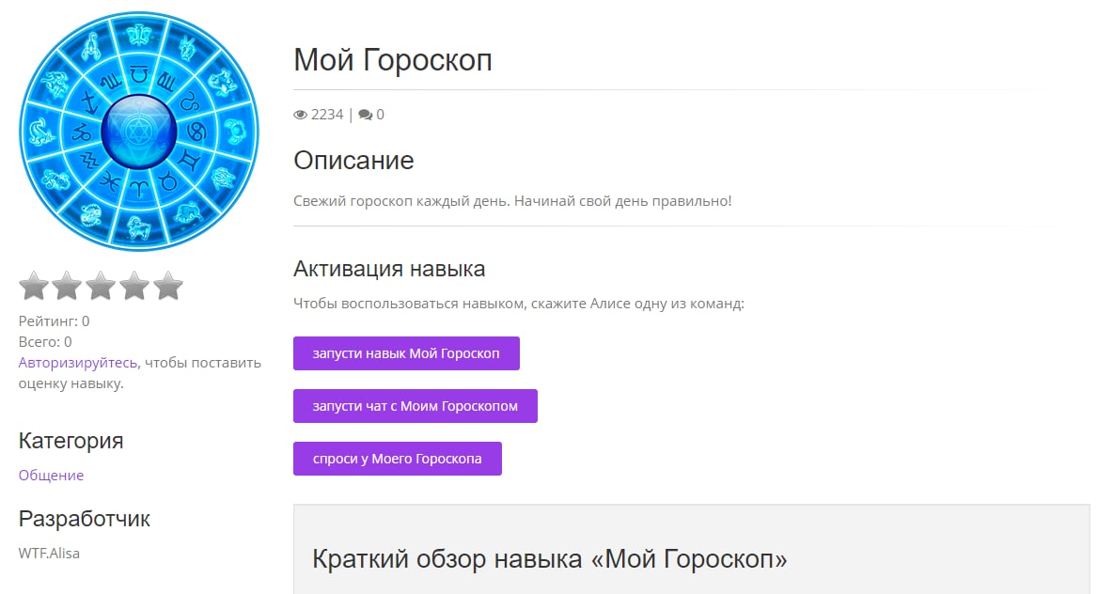Click the 'Категория' heading
Viewport: 1113px width, 594px height.
(71, 441)
